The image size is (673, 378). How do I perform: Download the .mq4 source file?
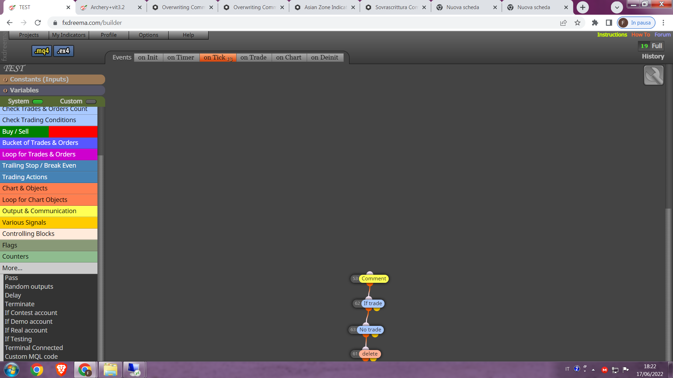[42, 51]
